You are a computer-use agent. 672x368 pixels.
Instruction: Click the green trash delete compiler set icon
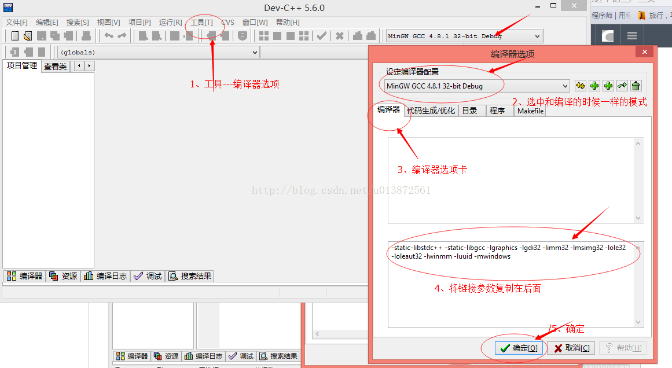(x=636, y=86)
